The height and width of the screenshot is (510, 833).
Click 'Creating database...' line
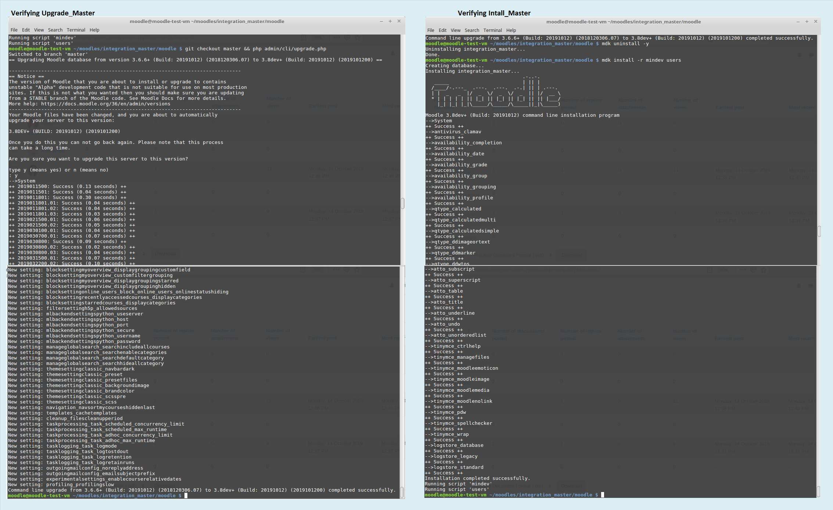[x=455, y=66]
